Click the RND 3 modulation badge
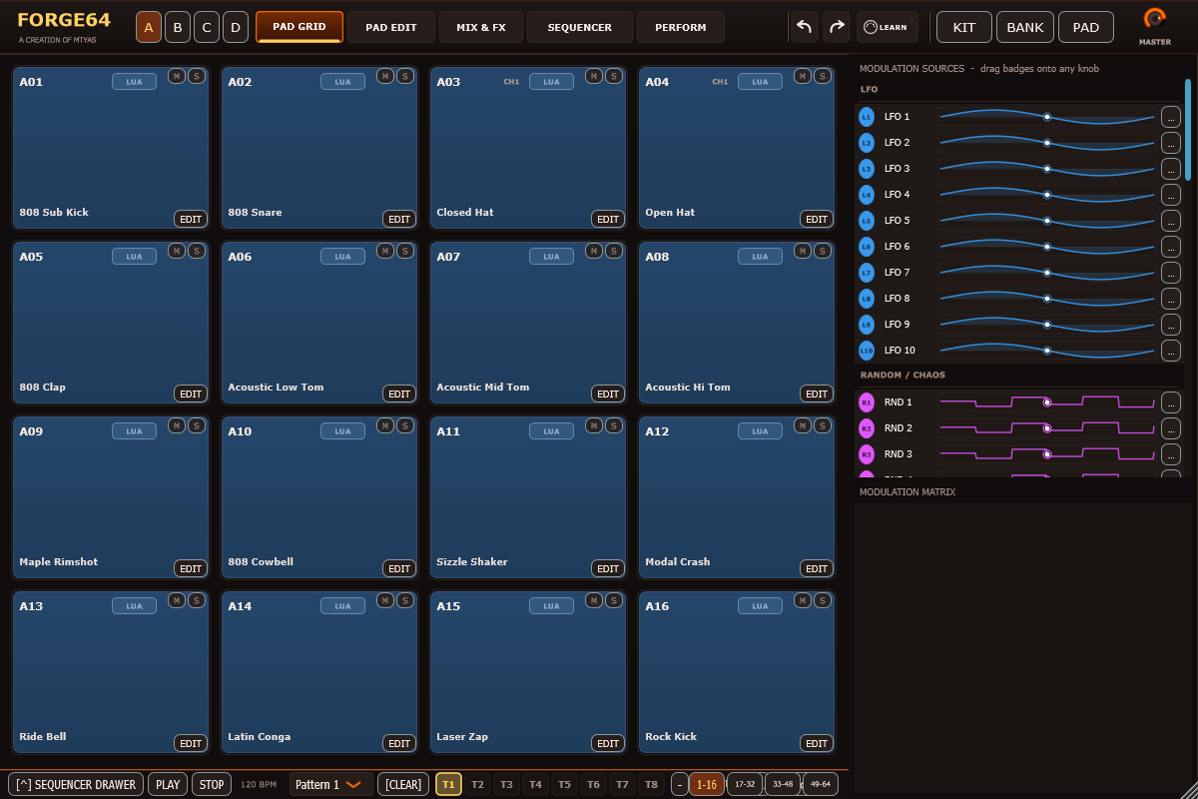1198x799 pixels. pyautogui.click(x=867, y=454)
